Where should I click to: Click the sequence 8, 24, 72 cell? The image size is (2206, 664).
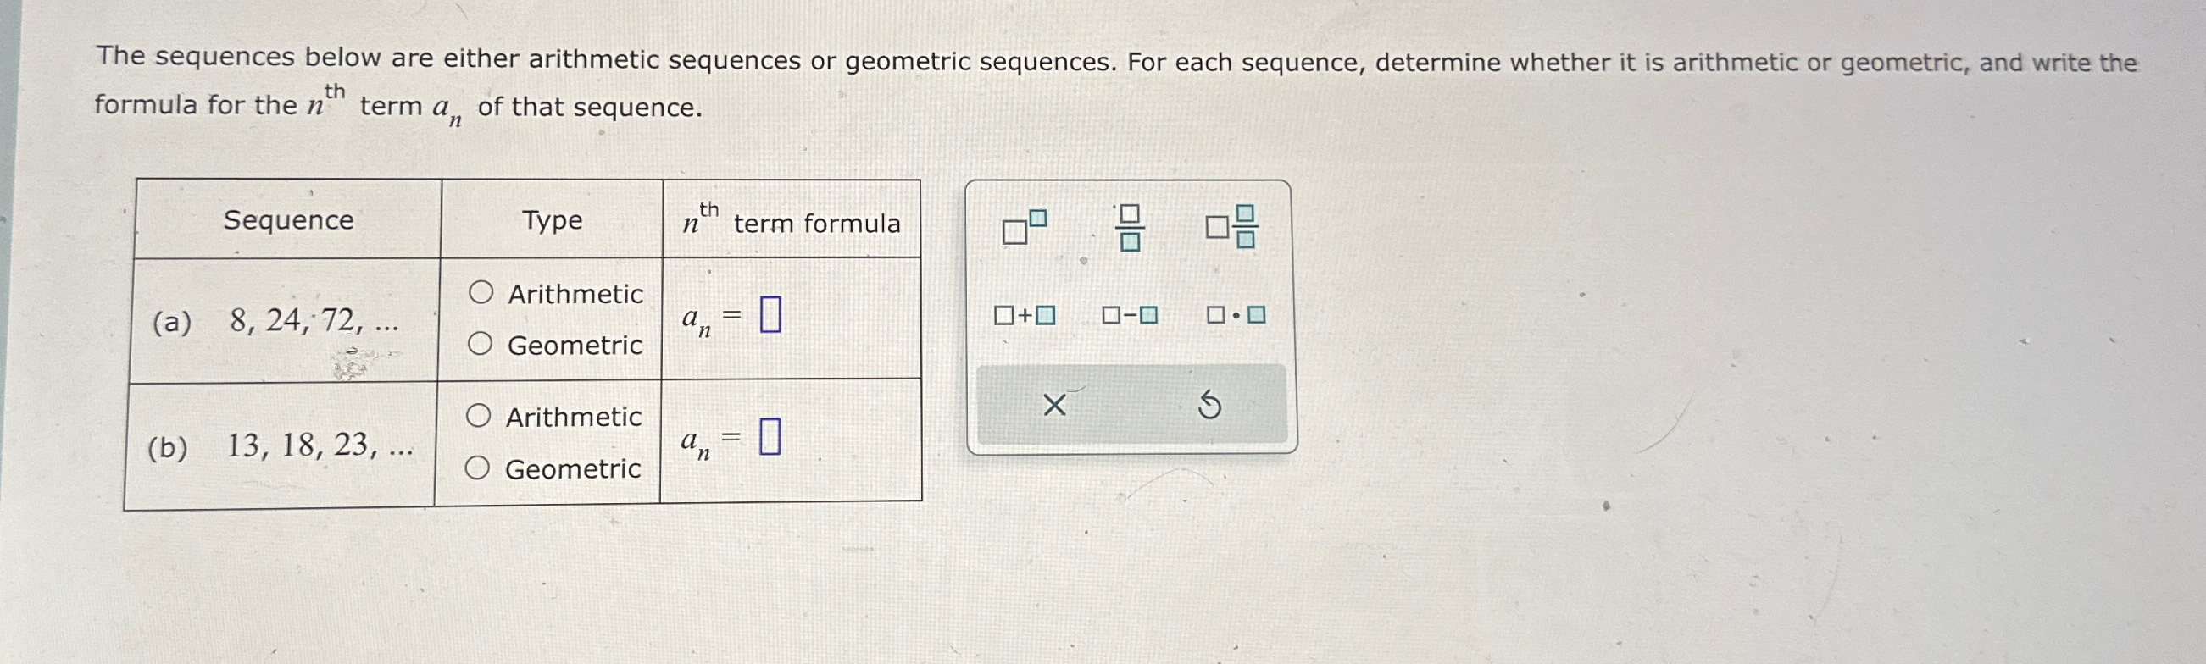(x=284, y=320)
